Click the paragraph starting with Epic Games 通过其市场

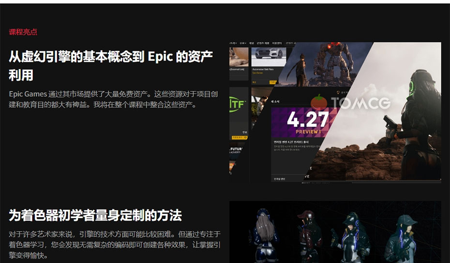tap(113, 99)
